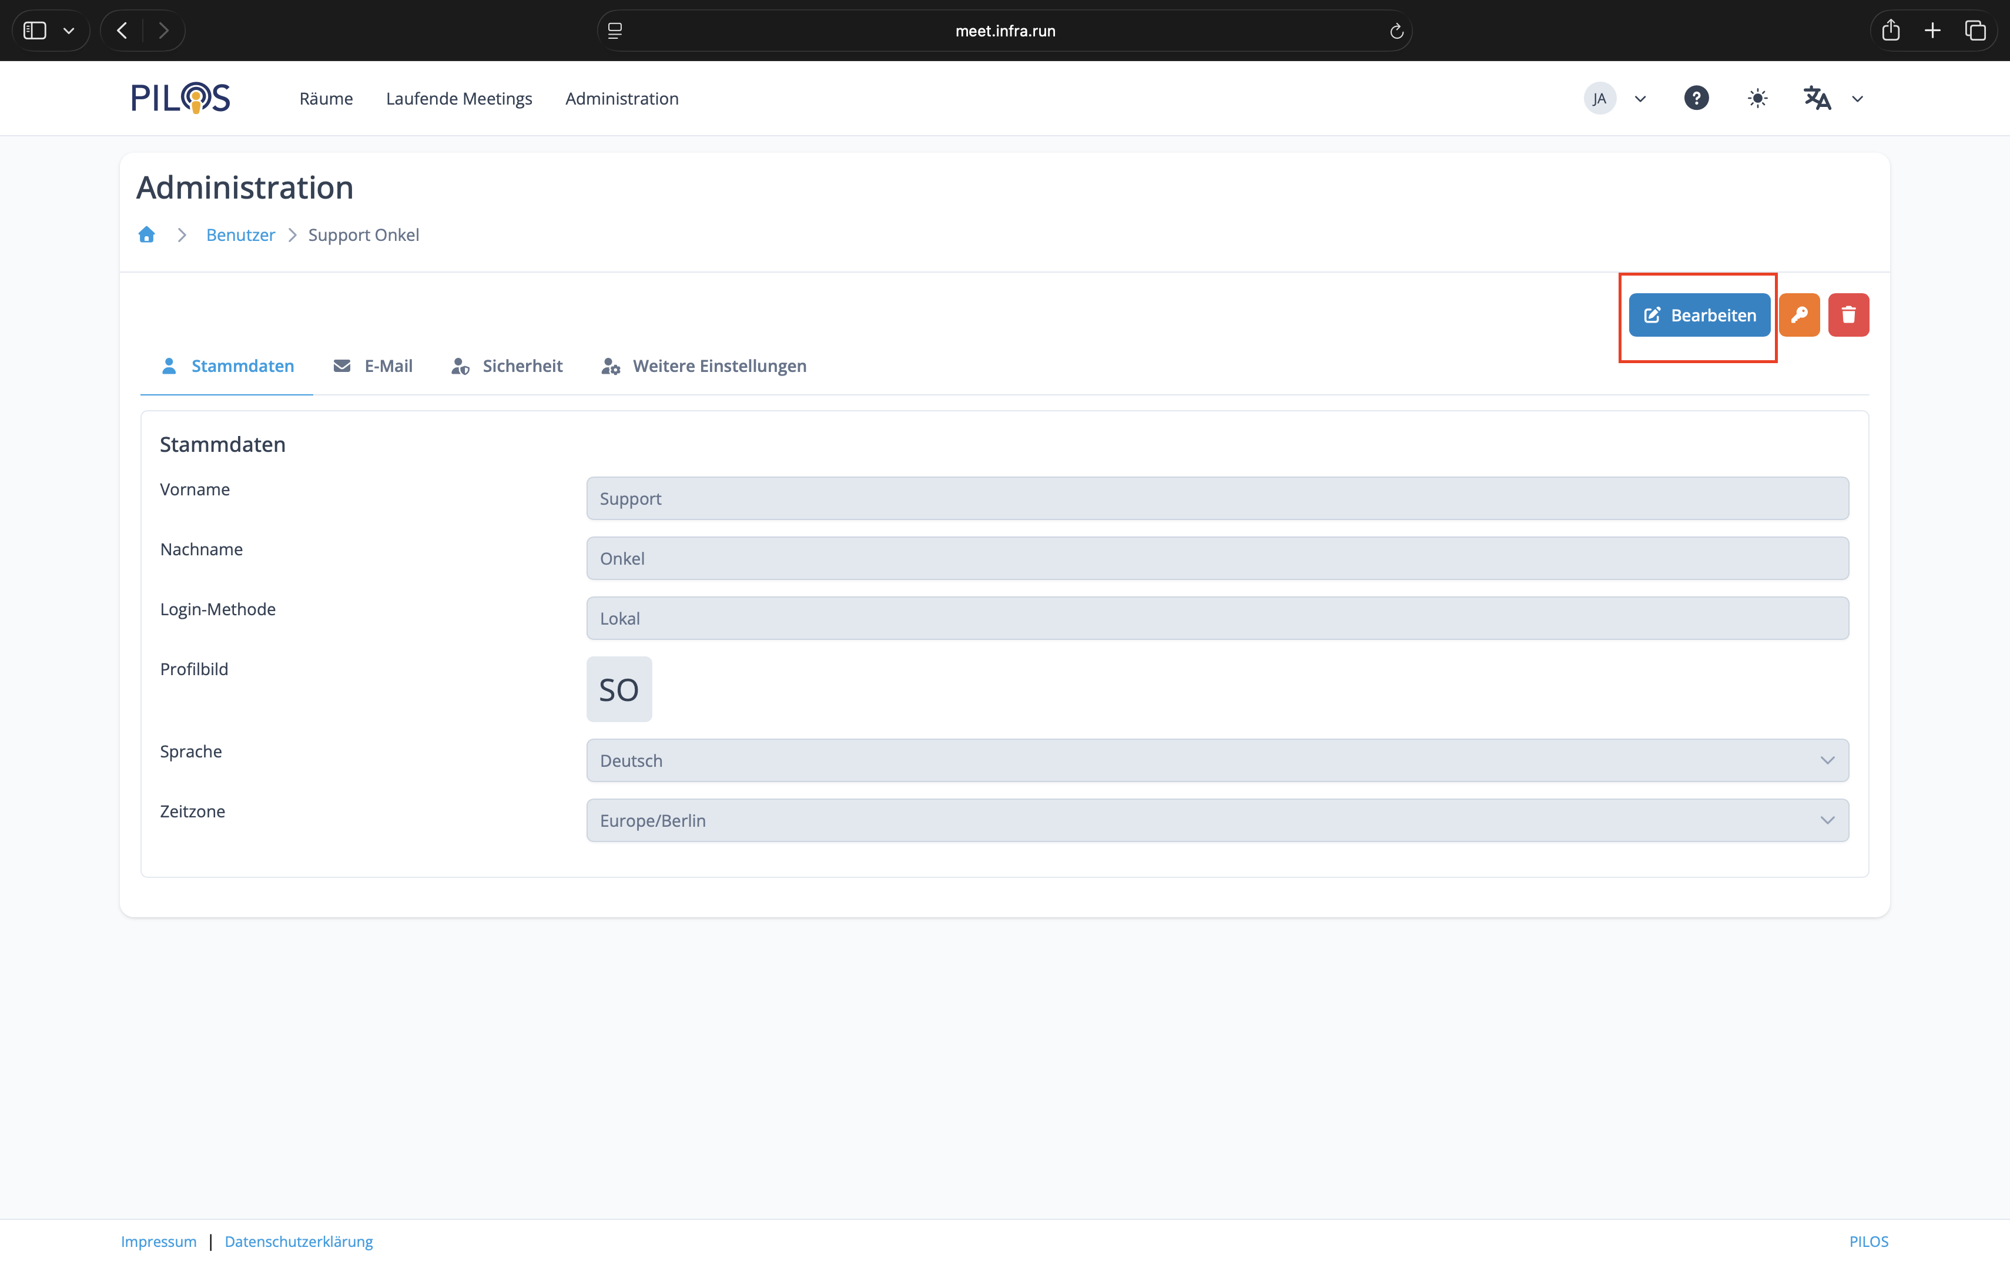Screen dimensions: 2010x1261
Task: Click the blue Bearbeiten button
Action: click(1699, 315)
